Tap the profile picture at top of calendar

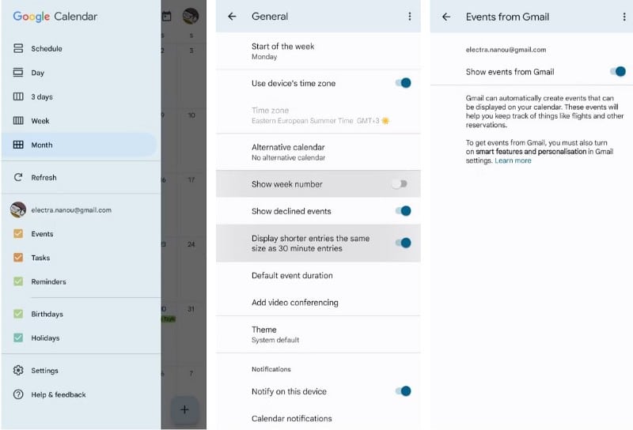[x=191, y=16]
